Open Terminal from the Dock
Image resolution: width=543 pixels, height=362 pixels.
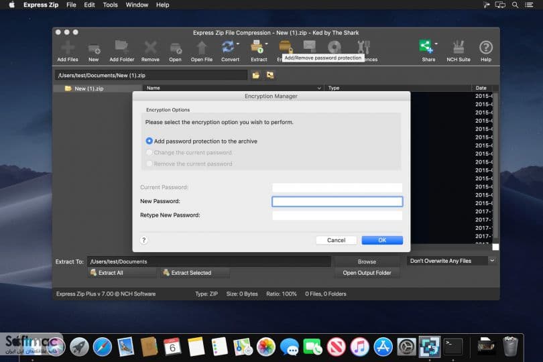[x=453, y=347]
